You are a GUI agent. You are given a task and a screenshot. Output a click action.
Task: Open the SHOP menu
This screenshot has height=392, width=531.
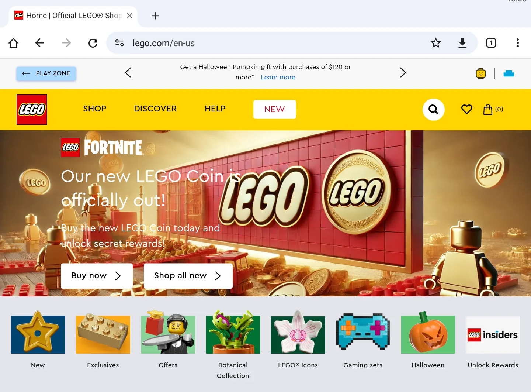pyautogui.click(x=95, y=109)
